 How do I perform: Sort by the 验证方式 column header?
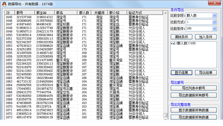click(145, 13)
